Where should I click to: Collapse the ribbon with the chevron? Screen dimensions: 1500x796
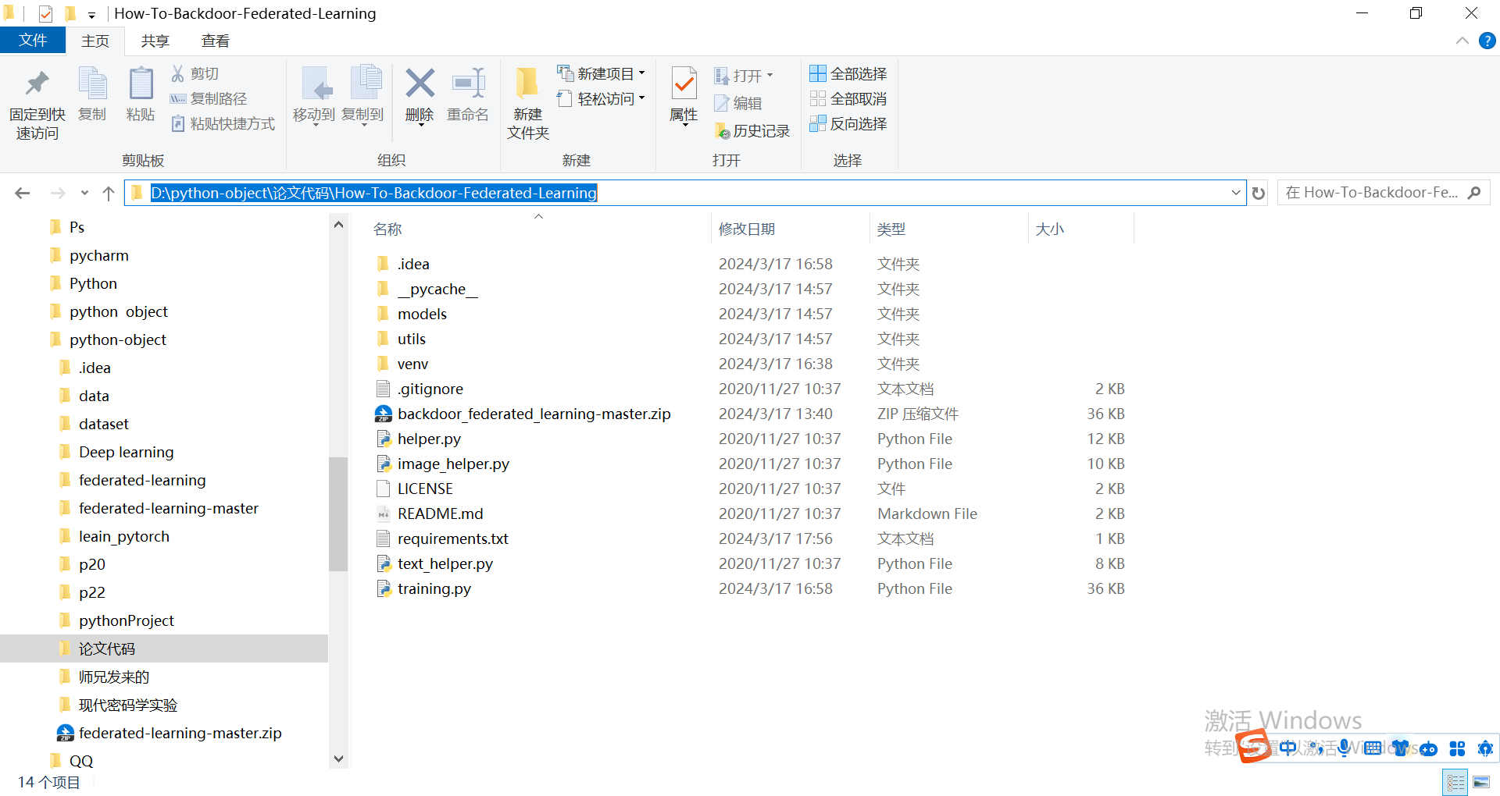[x=1462, y=41]
